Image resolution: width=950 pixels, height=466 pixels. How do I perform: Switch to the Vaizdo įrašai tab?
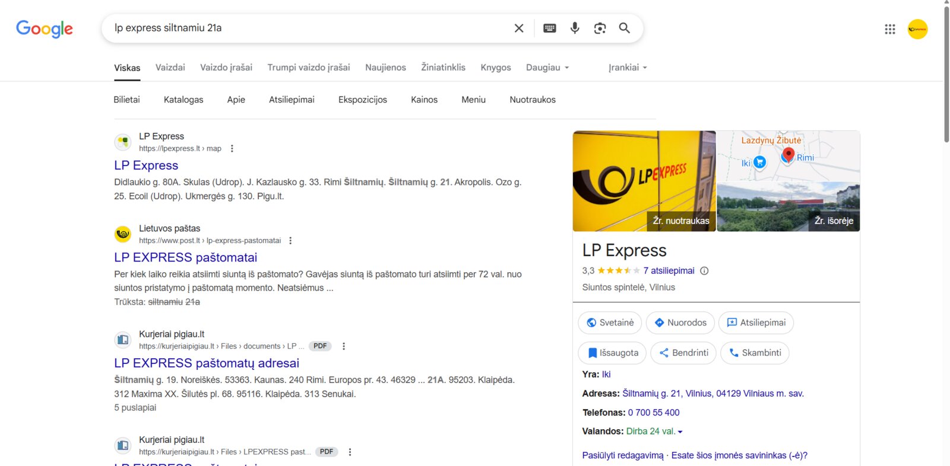click(226, 68)
